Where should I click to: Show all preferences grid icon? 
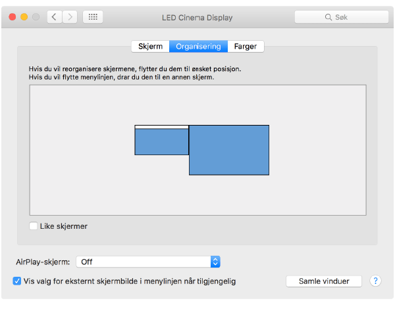92,17
